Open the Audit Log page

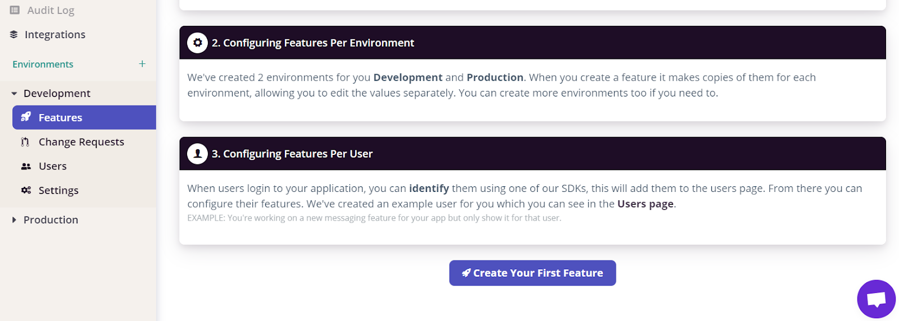coord(51,10)
